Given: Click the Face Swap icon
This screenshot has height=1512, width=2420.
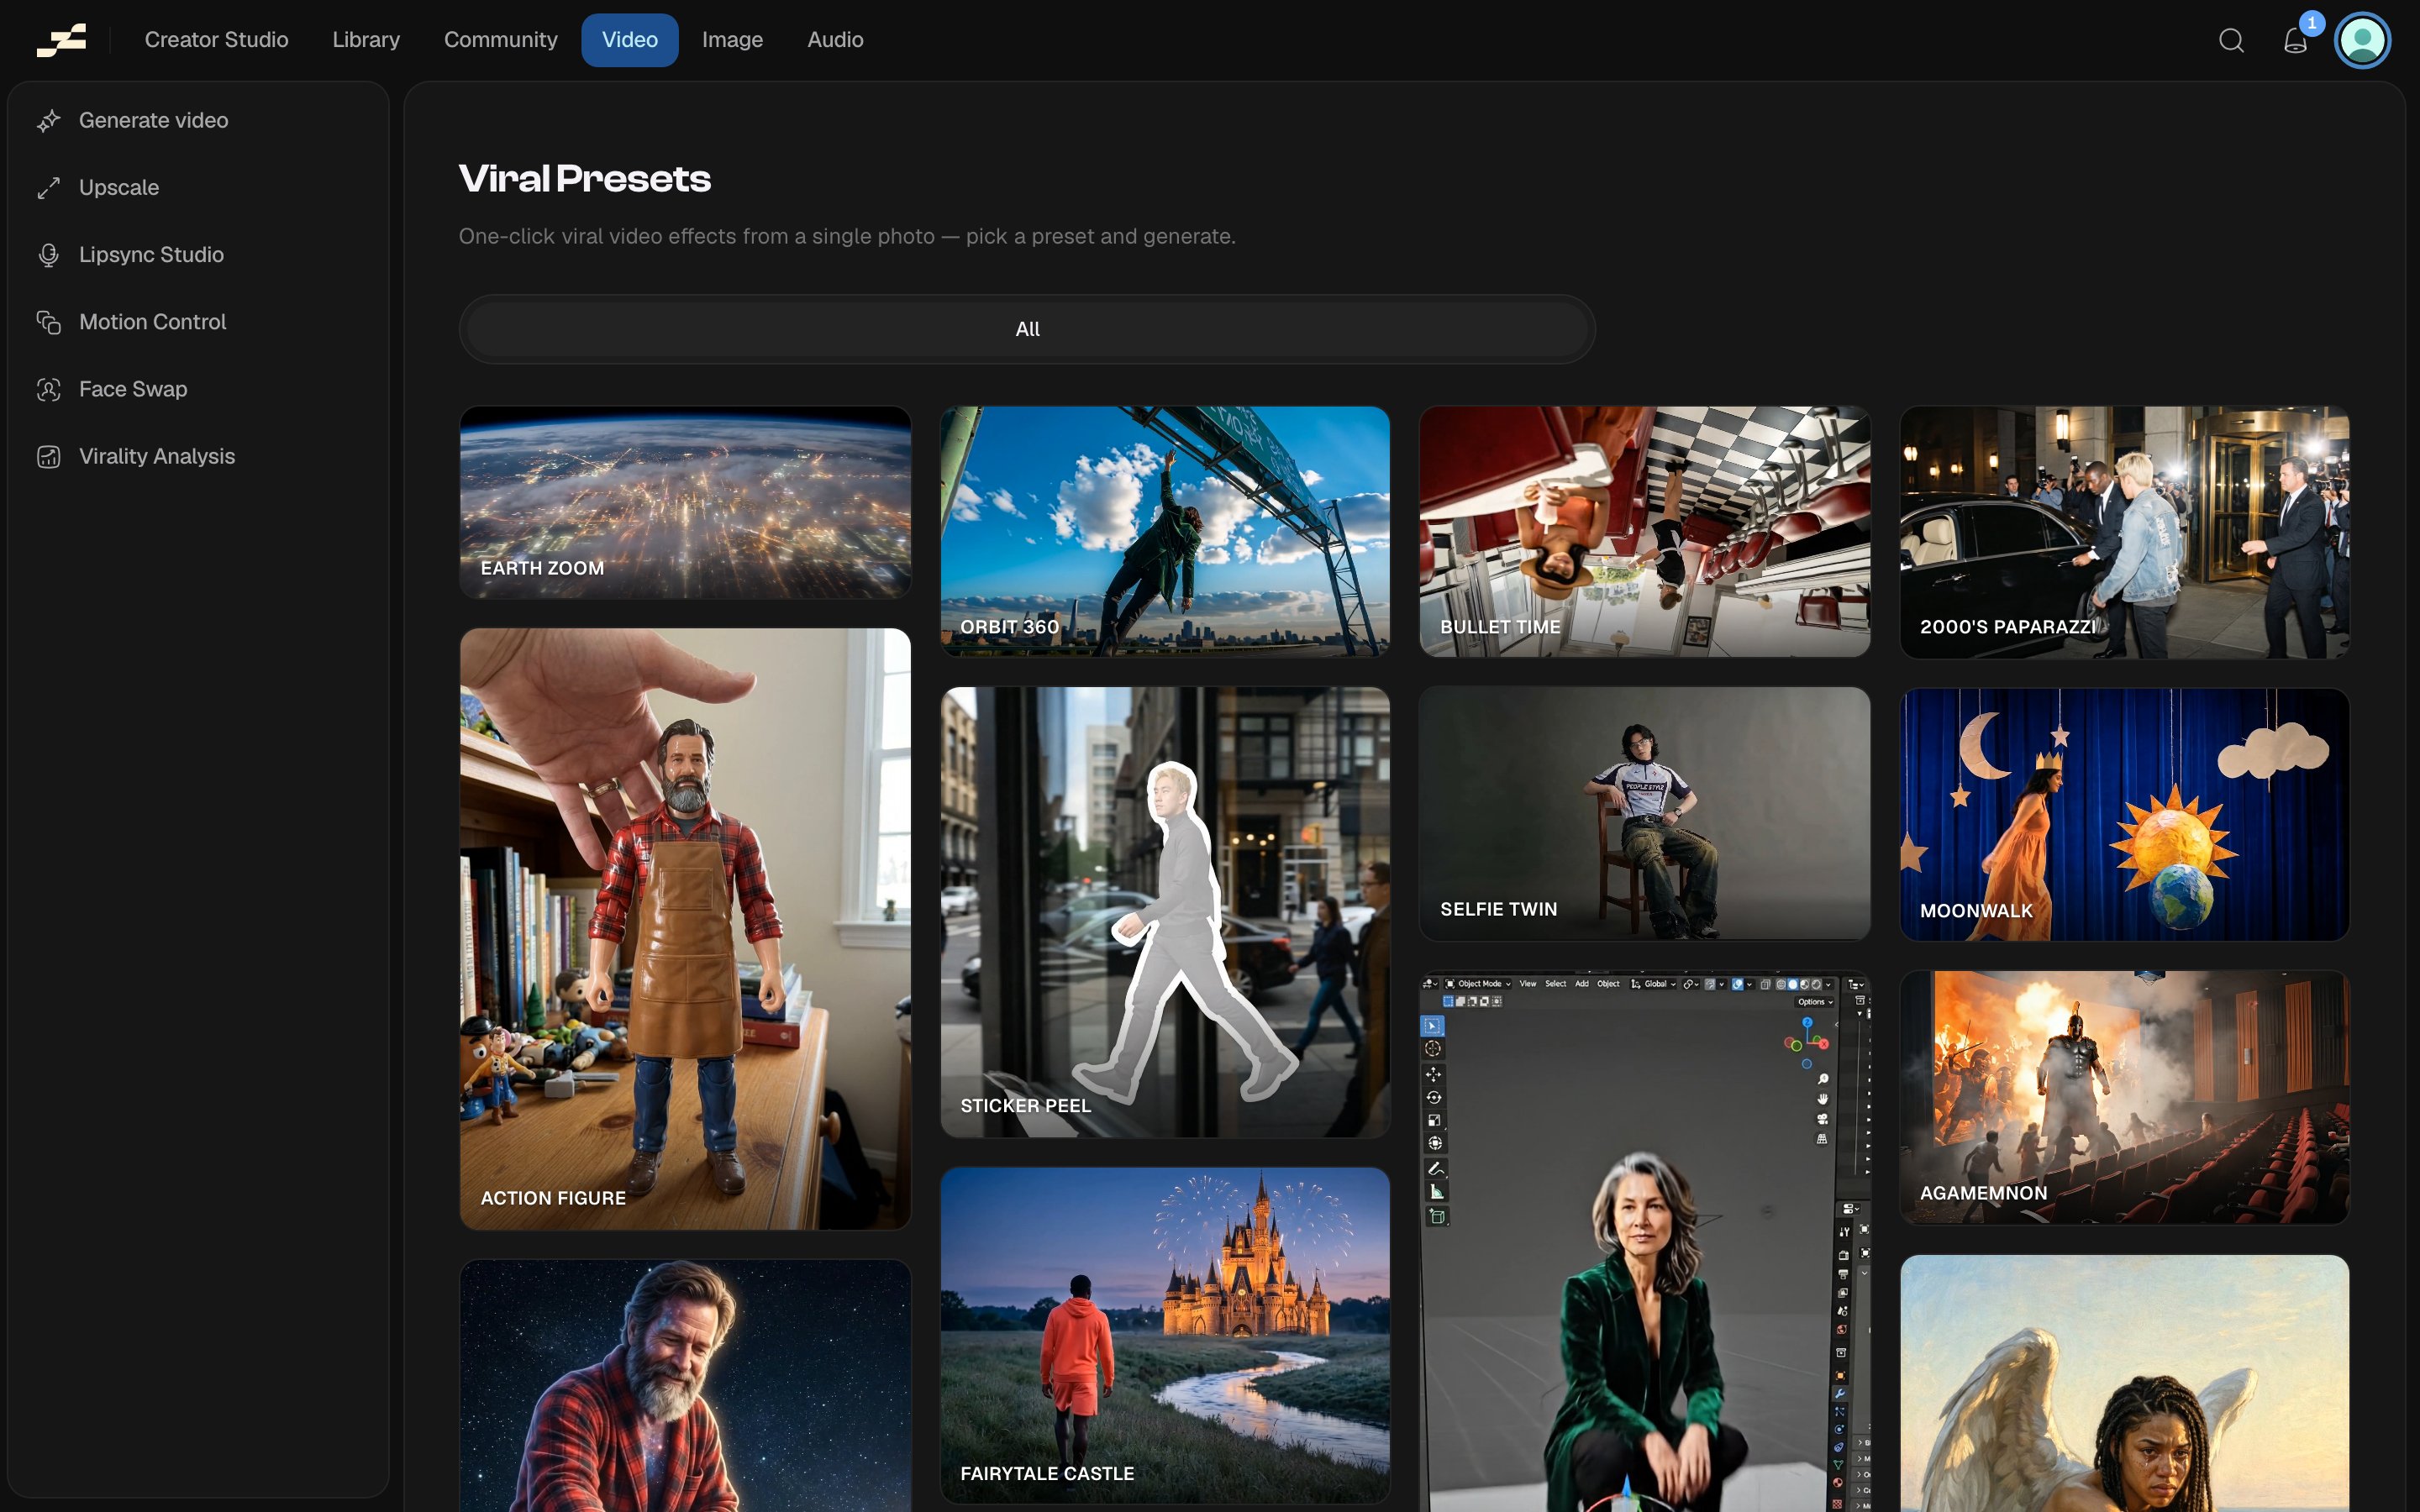Looking at the screenshot, I should pos(48,389).
